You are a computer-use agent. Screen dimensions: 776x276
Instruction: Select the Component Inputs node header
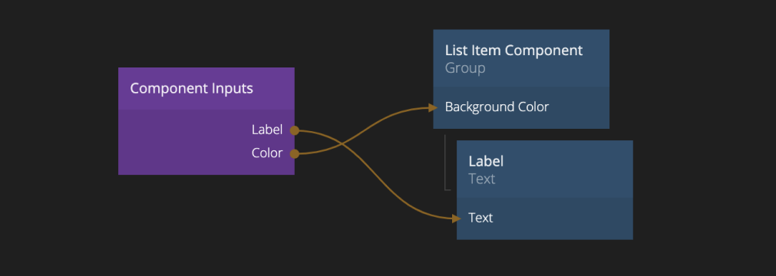tap(206, 88)
